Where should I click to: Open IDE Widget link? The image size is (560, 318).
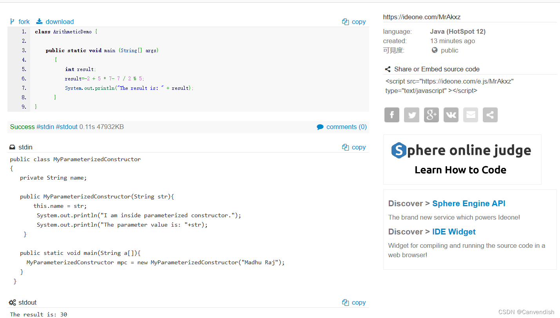click(454, 232)
